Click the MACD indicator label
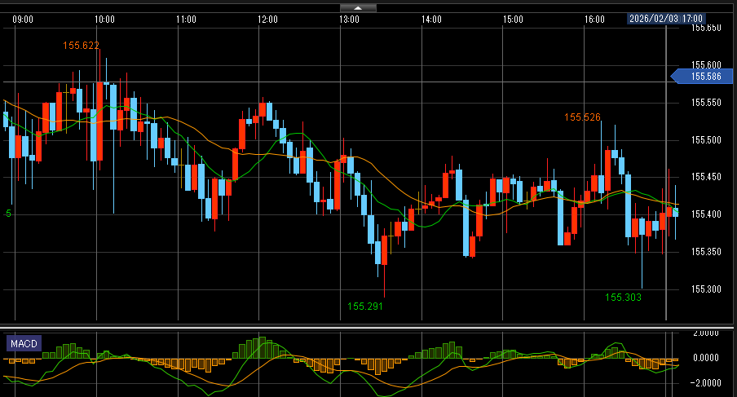The height and width of the screenshot is (397, 737). coord(24,344)
